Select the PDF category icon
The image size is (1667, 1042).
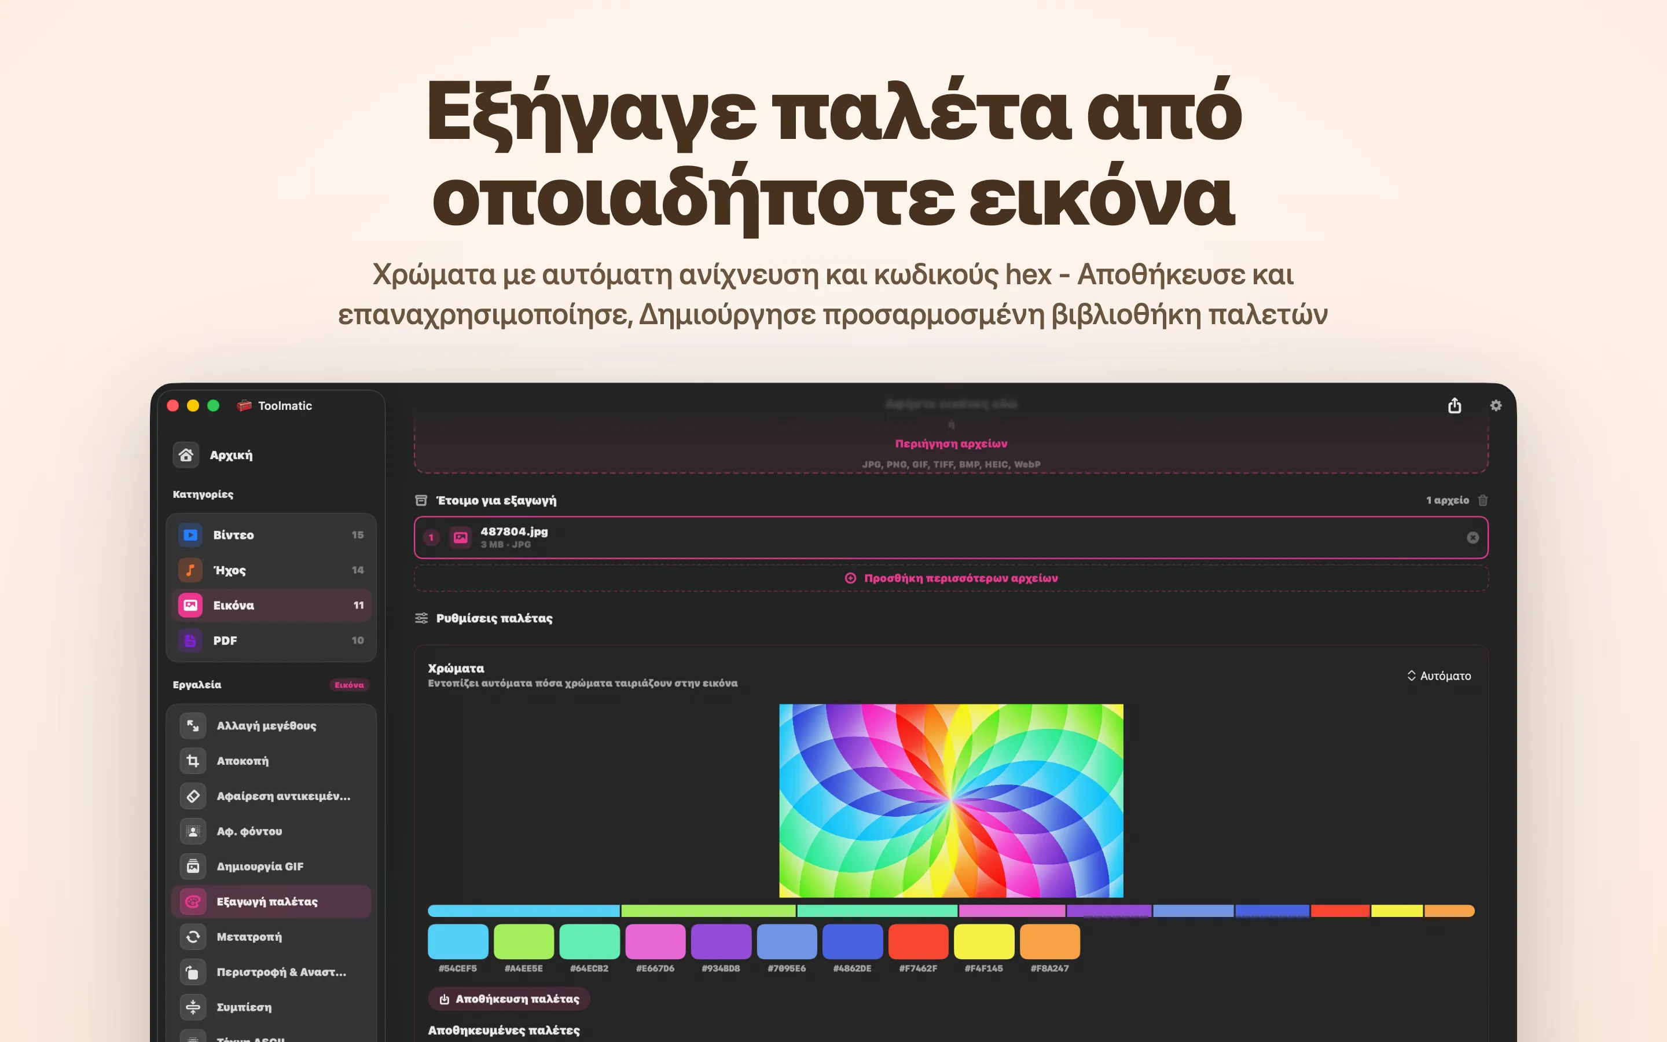[191, 640]
